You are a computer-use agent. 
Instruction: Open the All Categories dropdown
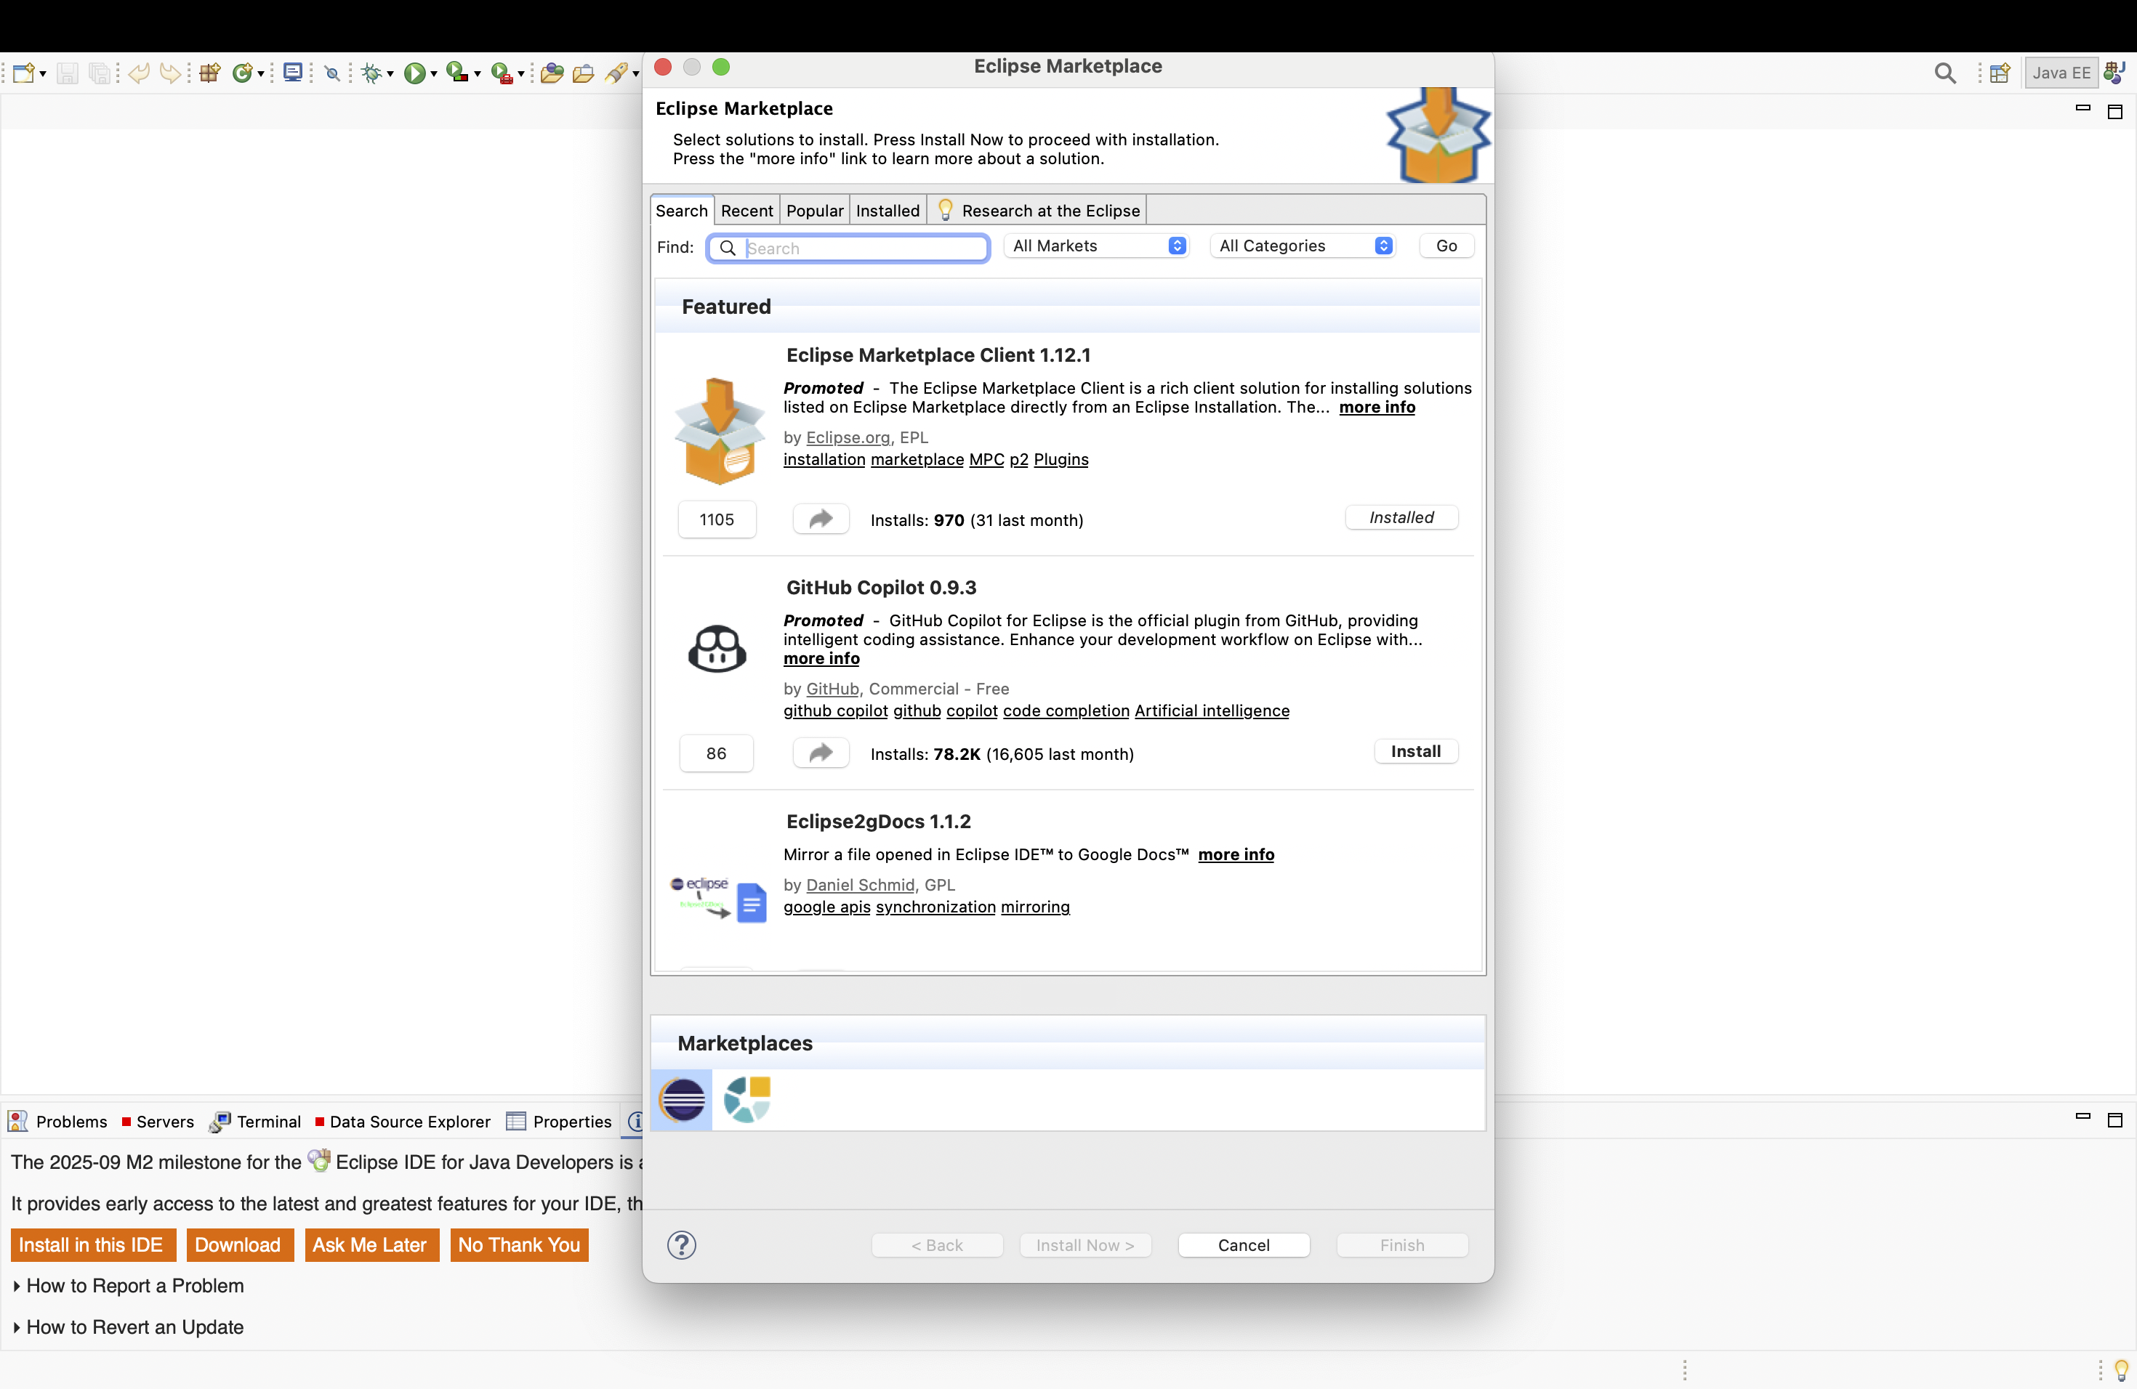1303,246
